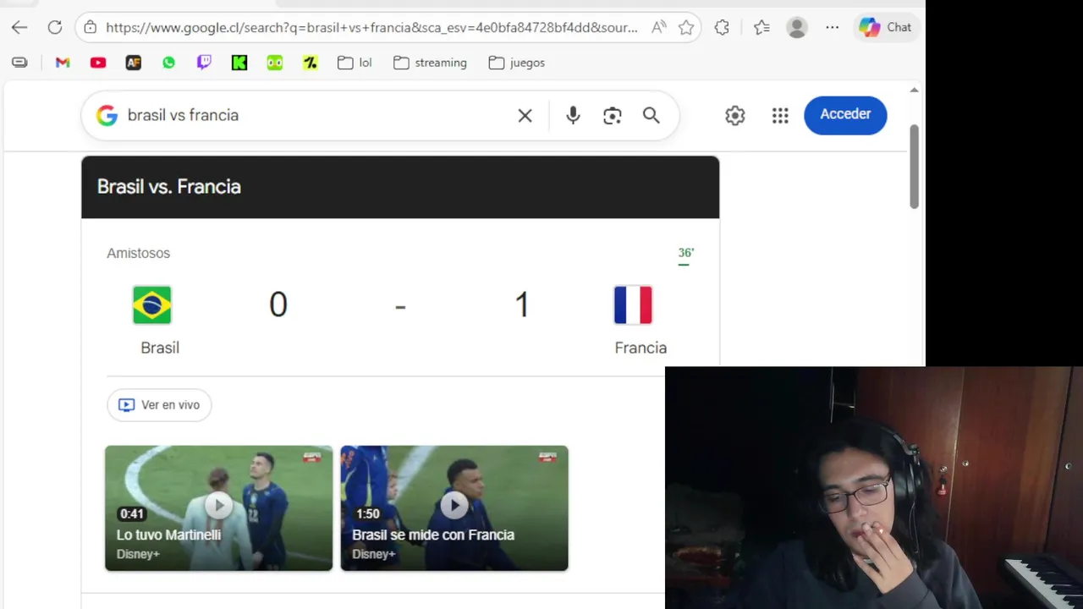Viewport: 1083px width, 609px height.
Task: Open the Kick bookmark
Action: pyautogui.click(x=239, y=63)
